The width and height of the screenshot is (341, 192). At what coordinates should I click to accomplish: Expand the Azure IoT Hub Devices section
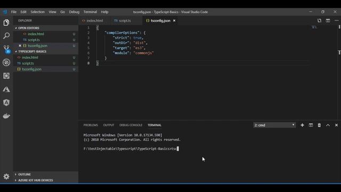pos(46,180)
